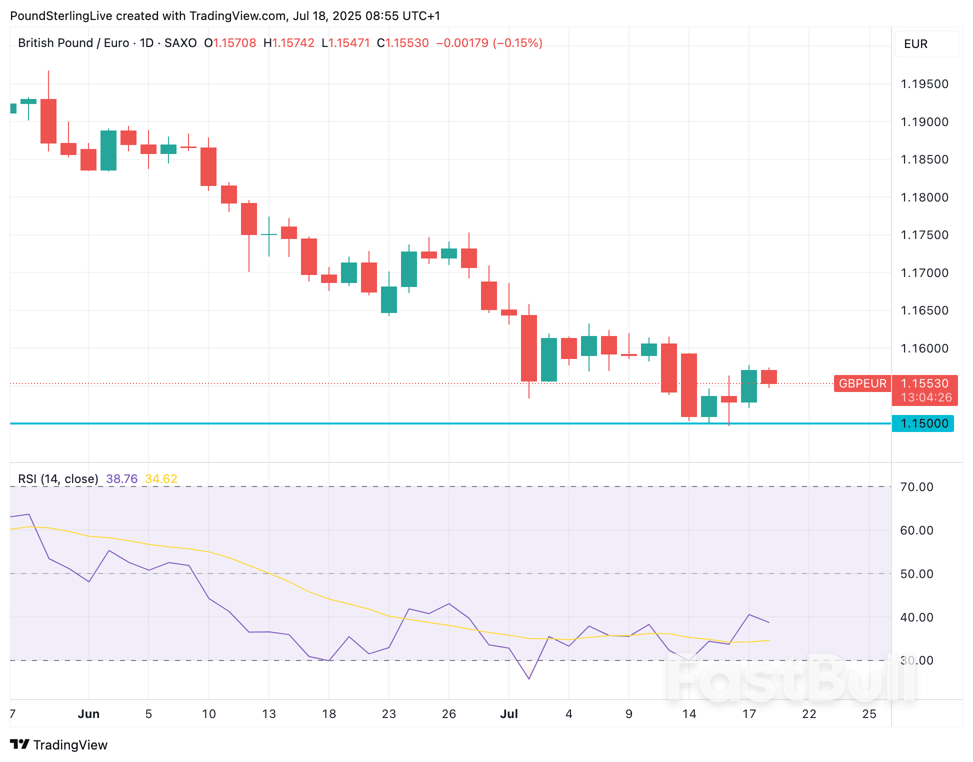Click the purple RSI value 38.76
This screenshot has width=973, height=762.
coord(121,478)
